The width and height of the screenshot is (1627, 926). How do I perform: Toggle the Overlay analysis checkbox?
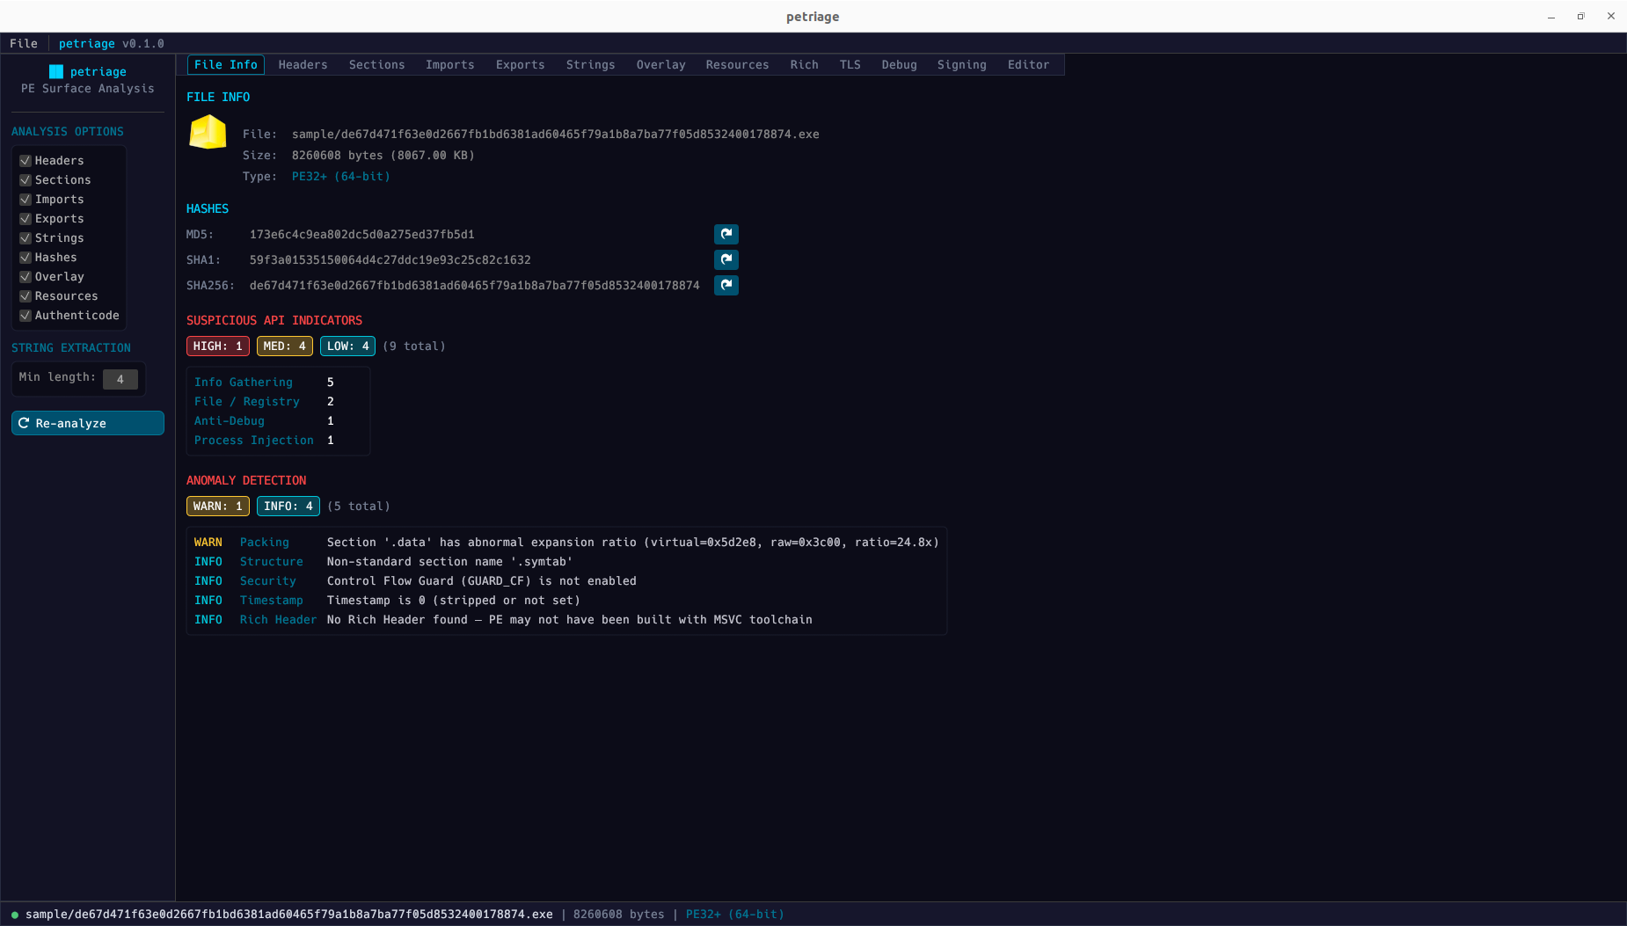[x=26, y=276]
